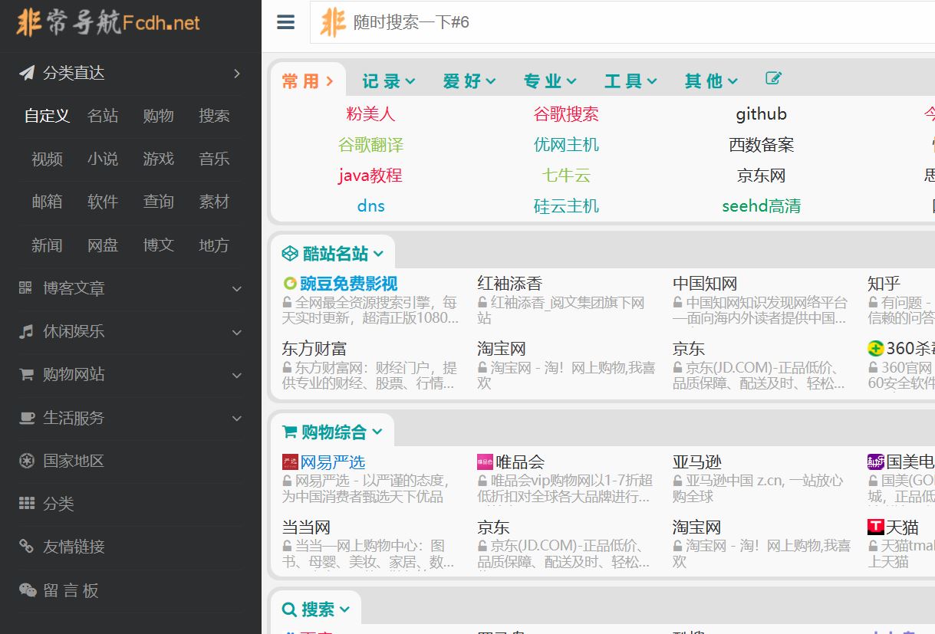The image size is (935, 634).
Task: Open the 非常导航 Fcdh.net site logo
Action: (107, 22)
